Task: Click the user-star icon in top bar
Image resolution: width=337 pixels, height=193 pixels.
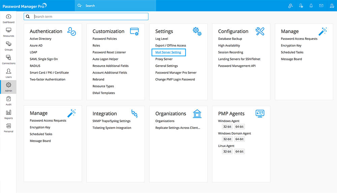Action: (301, 6)
